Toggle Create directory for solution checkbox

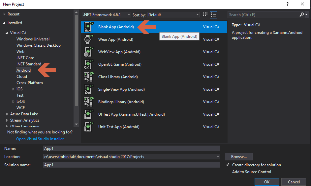228,165
